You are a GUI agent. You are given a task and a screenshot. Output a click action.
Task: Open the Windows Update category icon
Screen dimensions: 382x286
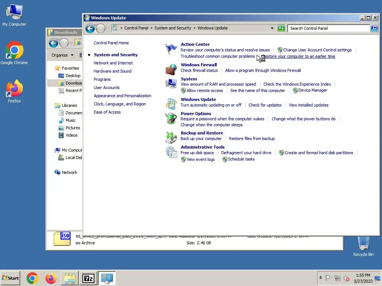click(171, 104)
